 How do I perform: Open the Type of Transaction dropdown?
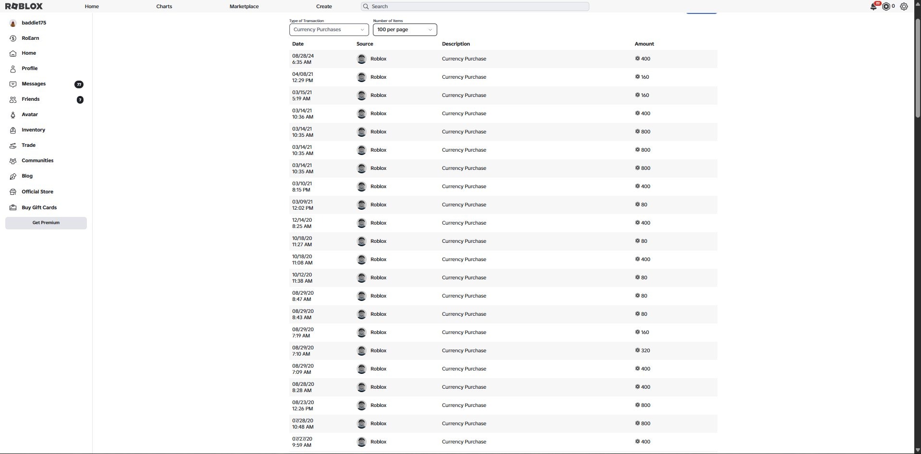pyautogui.click(x=329, y=30)
